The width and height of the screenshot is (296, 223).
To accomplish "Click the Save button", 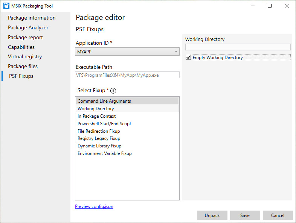I will [x=245, y=215].
